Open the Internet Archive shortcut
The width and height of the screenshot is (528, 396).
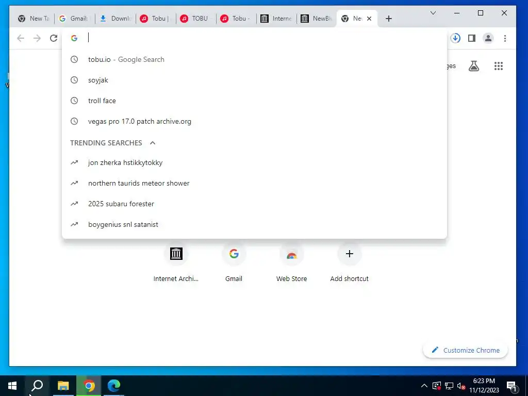(176, 262)
